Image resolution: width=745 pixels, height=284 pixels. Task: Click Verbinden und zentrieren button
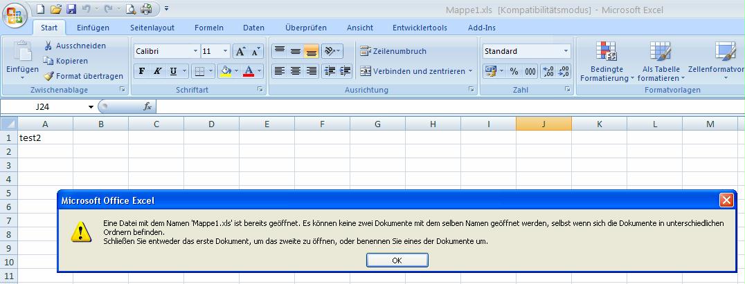point(416,71)
